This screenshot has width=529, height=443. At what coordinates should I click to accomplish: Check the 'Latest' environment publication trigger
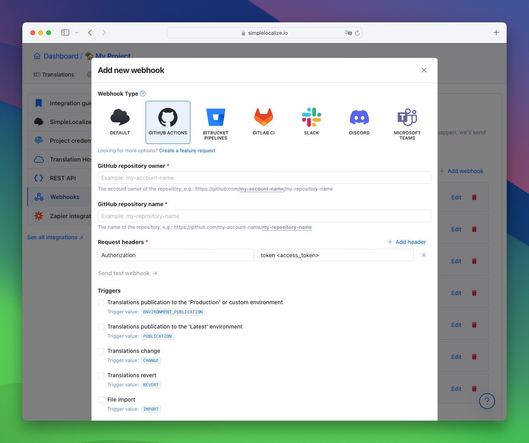point(101,327)
